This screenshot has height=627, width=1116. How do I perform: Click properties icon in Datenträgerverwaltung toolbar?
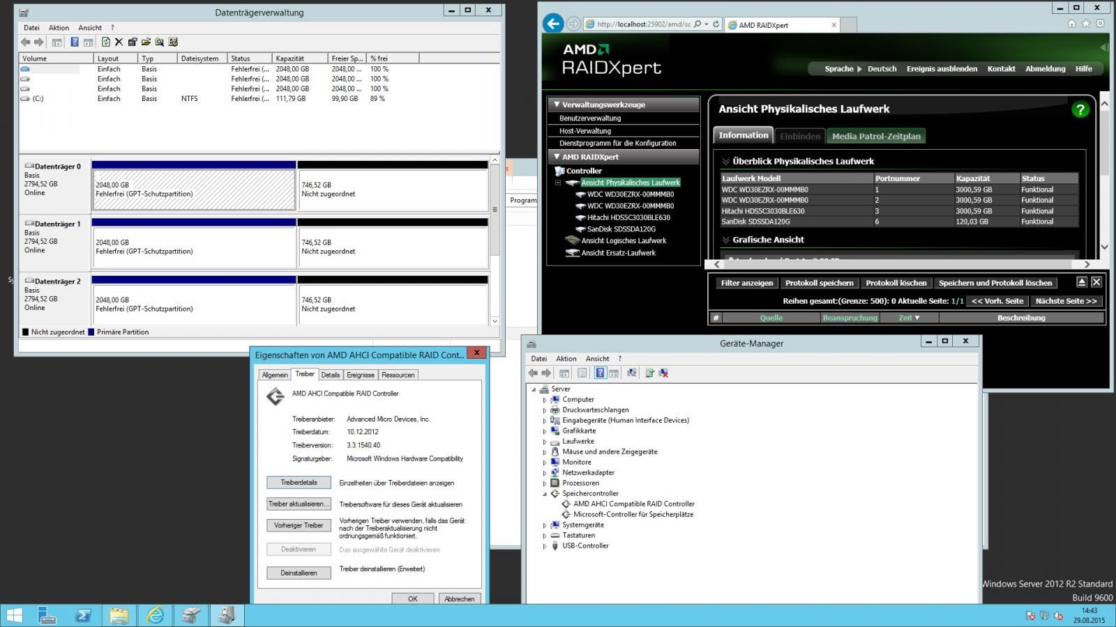(x=132, y=42)
